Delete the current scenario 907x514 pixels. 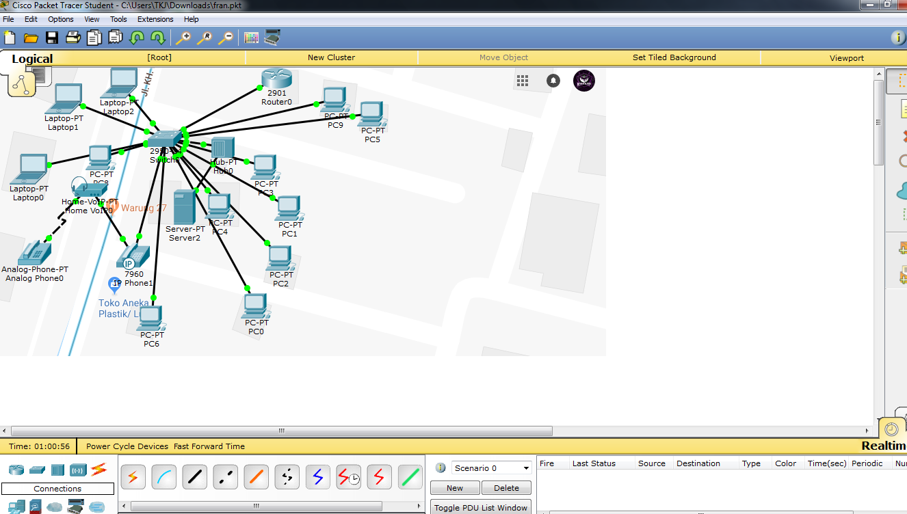click(x=506, y=488)
